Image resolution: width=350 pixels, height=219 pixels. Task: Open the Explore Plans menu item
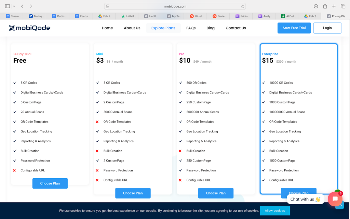click(x=163, y=28)
